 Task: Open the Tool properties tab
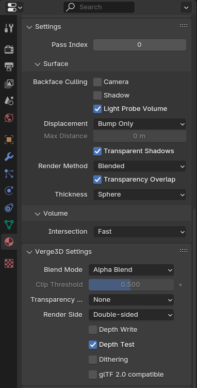(9, 28)
